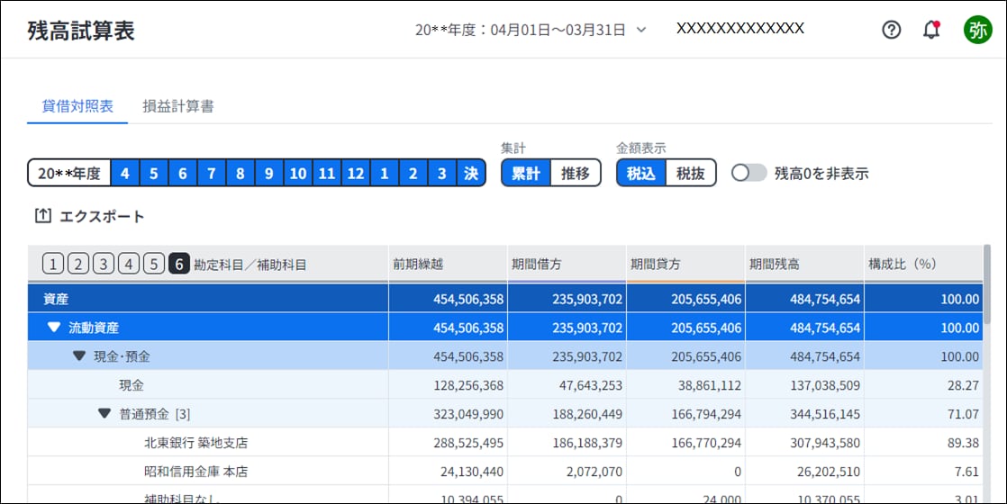The height and width of the screenshot is (504, 1007).
Task: Select the 資産 row label
Action: [56, 299]
